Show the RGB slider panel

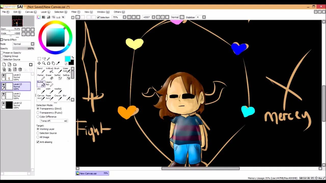tap(44, 17)
